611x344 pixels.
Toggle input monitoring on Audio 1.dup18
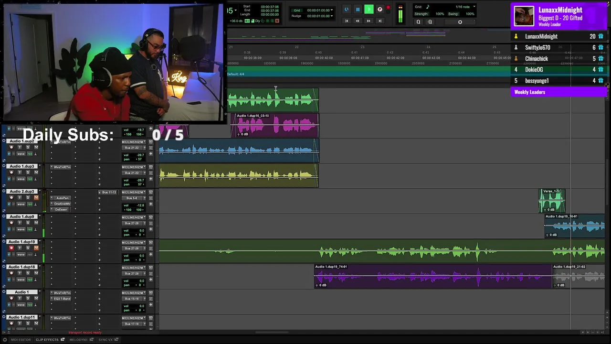click(x=20, y=273)
